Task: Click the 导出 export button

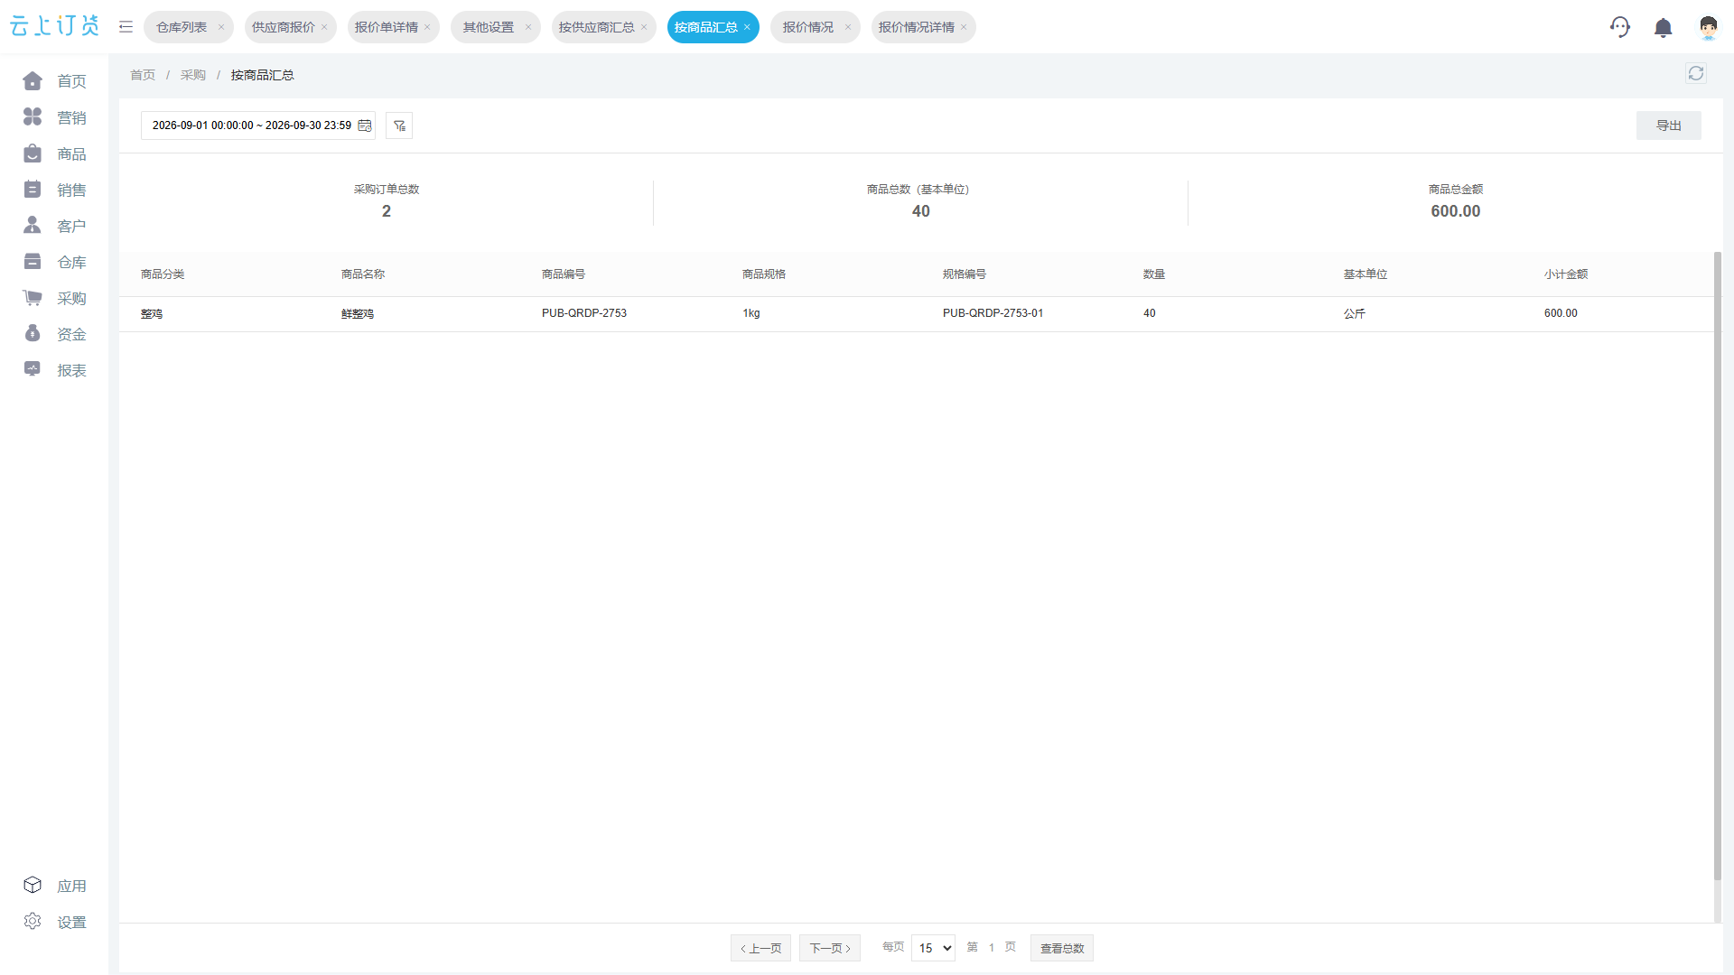Action: [x=1668, y=125]
